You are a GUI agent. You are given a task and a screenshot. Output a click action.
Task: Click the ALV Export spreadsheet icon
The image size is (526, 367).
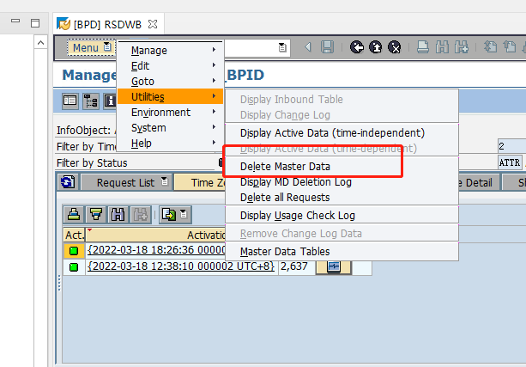tap(169, 214)
